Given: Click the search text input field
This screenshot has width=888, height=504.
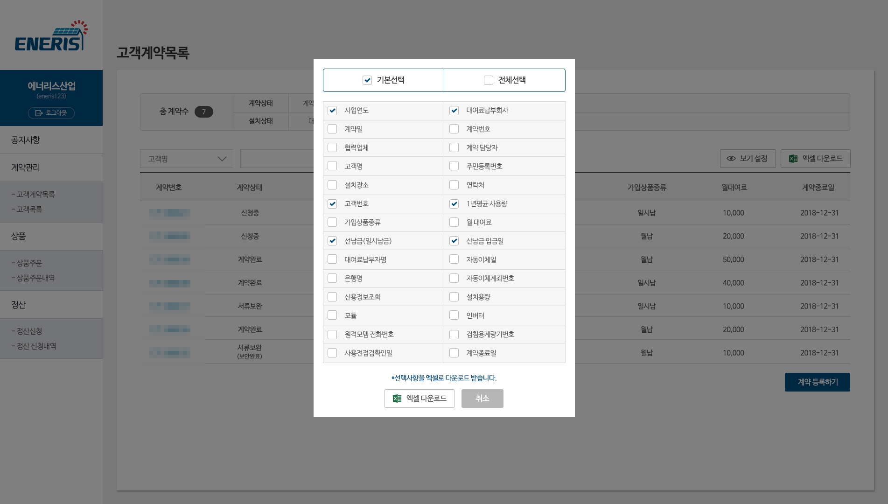Looking at the screenshot, I should pos(277,159).
